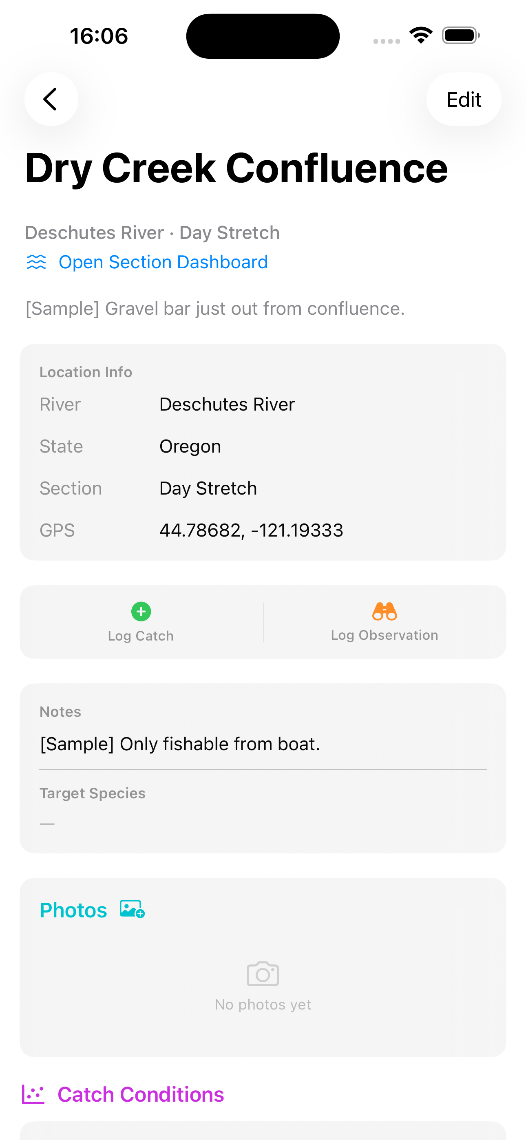Tap the Notes text entry
This screenshot has height=1140, width=526.
click(x=180, y=744)
